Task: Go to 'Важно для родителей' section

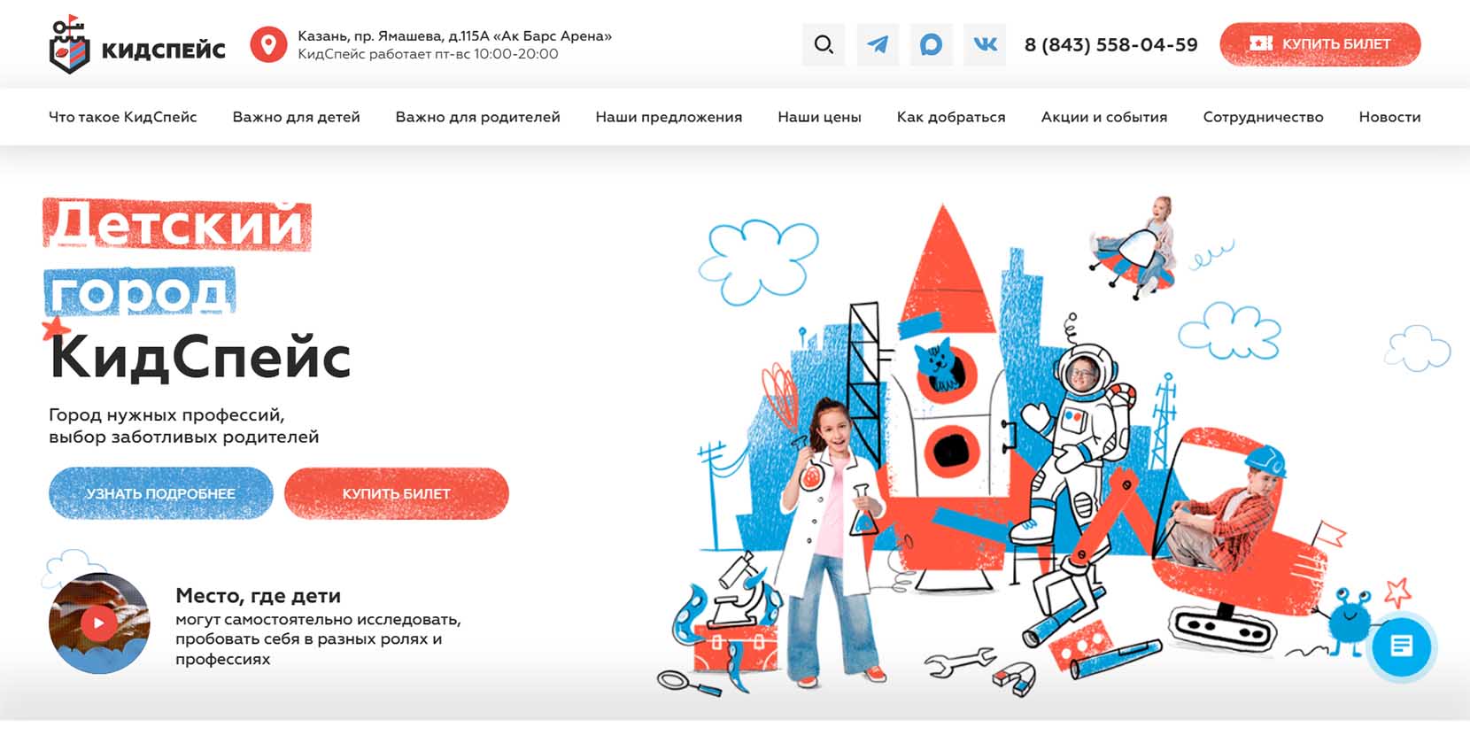Action: (477, 117)
